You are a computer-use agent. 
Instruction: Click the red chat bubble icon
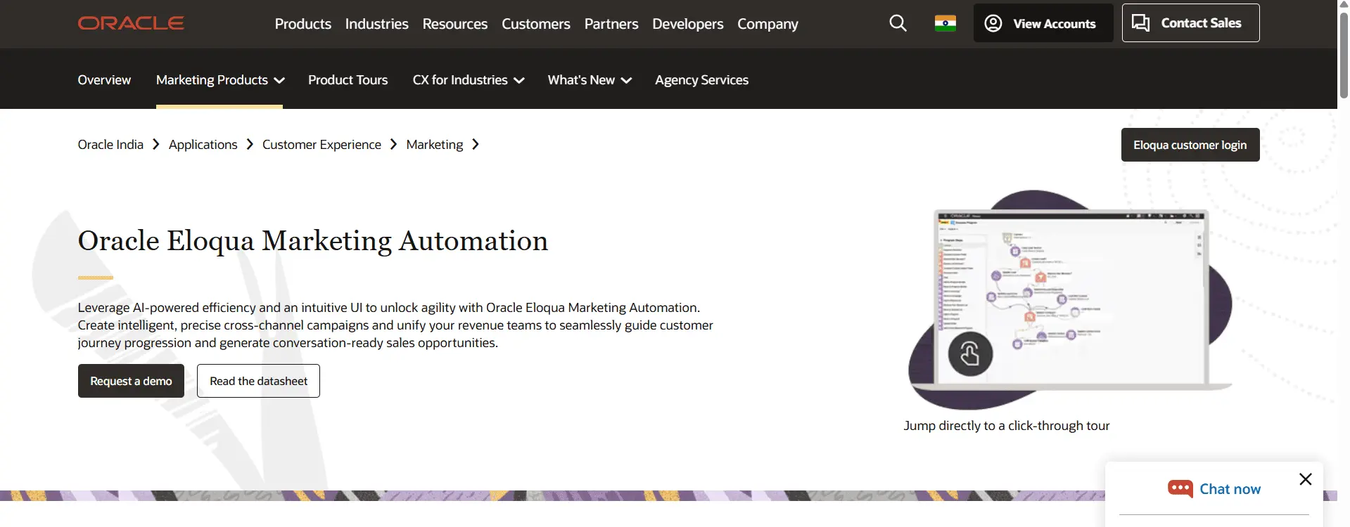coord(1180,488)
